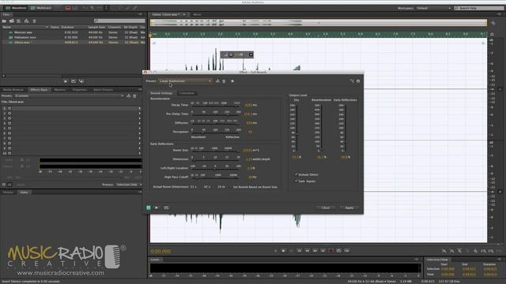Delete preset icon in Full Reverb dialog
This screenshot has height=284, width=506.
[224, 80]
